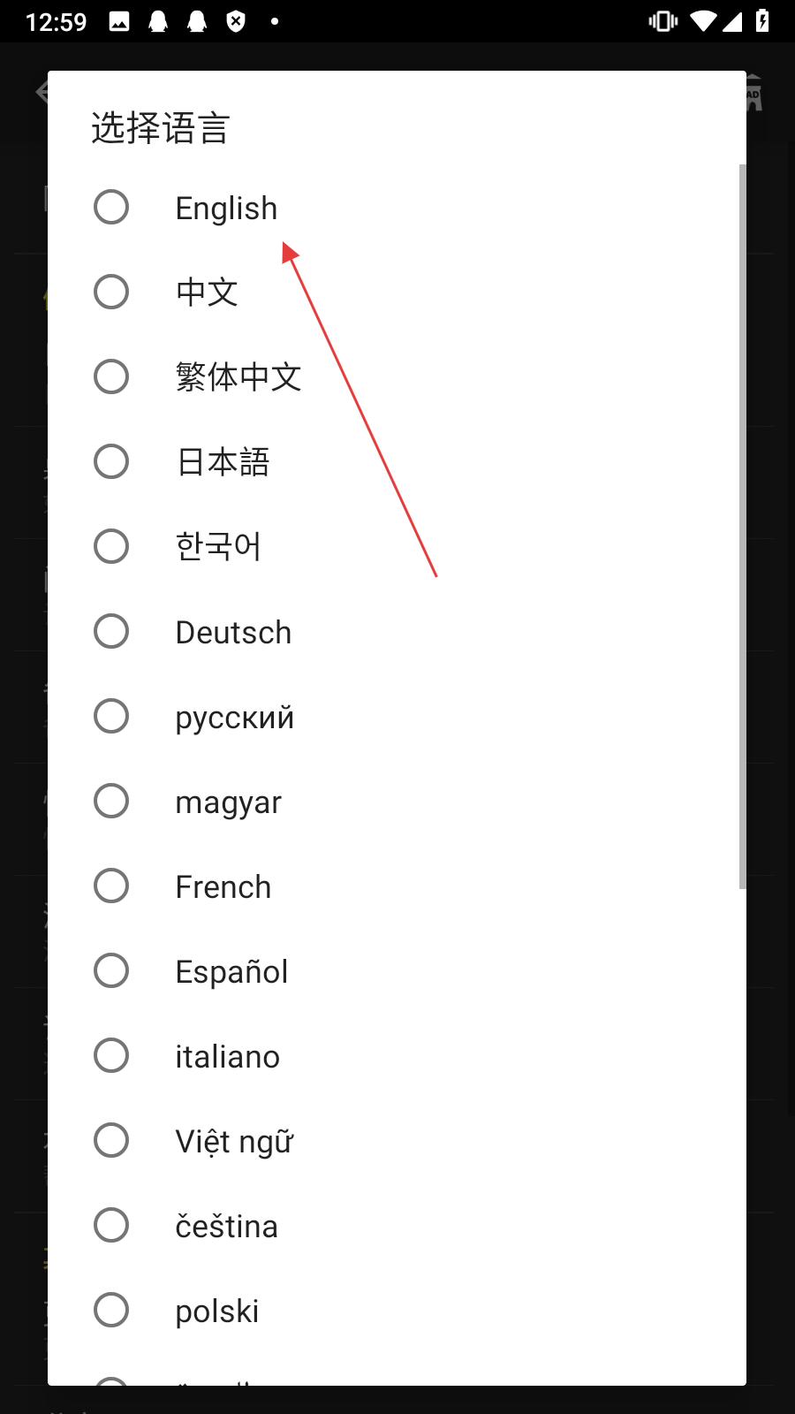The width and height of the screenshot is (795, 1414).
Task: Choose 中文 as the language
Action: (111, 293)
